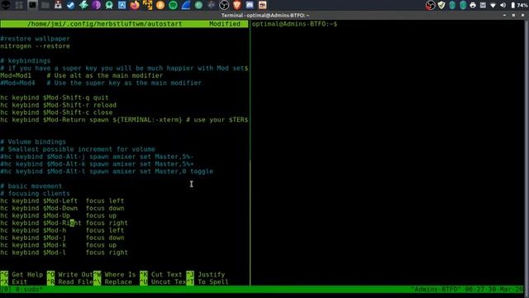529x298 pixels.
Task: Place cursor on '#Mod=Mod4' line
Action: (101, 83)
